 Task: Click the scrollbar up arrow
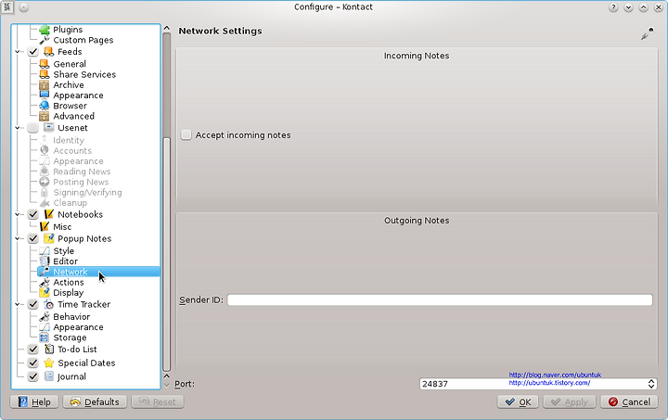click(x=167, y=28)
